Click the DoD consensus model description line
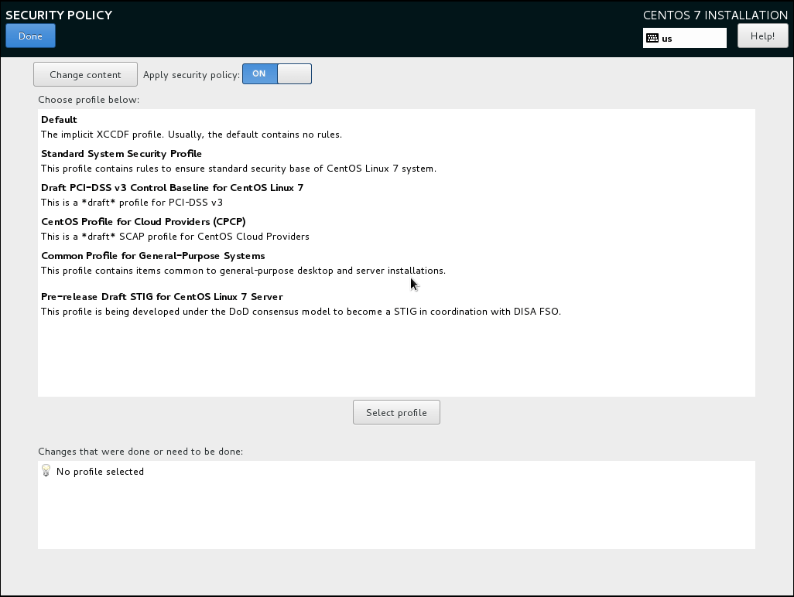This screenshot has height=597, width=794. point(301,312)
